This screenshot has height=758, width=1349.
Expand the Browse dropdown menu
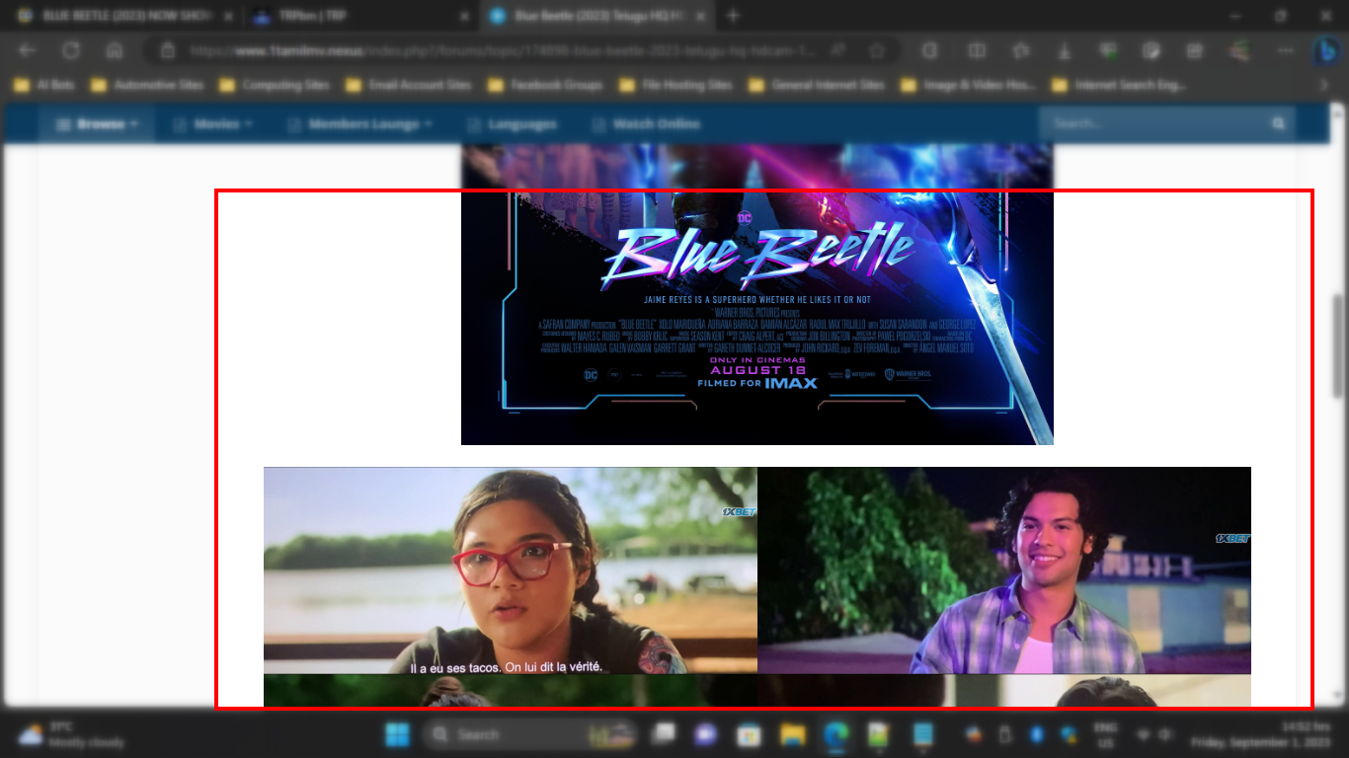pos(96,124)
